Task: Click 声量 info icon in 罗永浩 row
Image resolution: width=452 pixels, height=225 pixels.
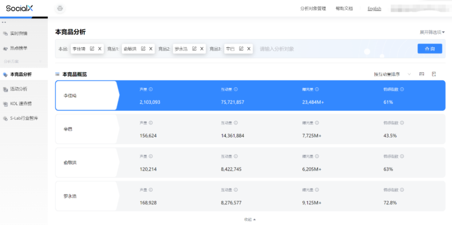Action: click(151, 190)
